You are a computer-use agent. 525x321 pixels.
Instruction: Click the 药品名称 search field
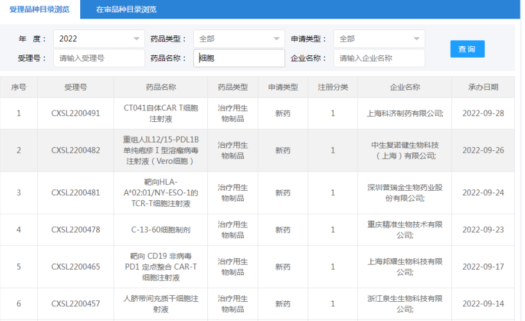(239, 58)
